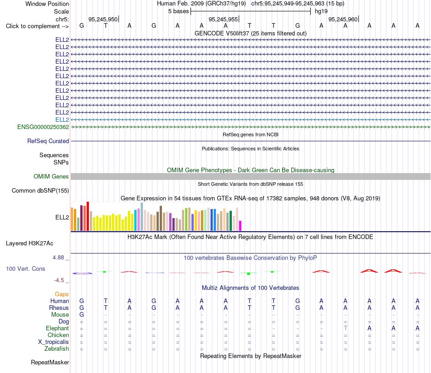This screenshot has width=431, height=373.
Task: Click the G base in the Mouse row
Action: [82, 315]
